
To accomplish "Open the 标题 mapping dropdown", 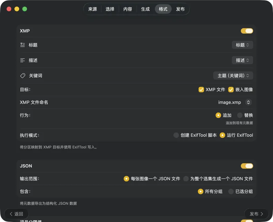I will point(242,45).
